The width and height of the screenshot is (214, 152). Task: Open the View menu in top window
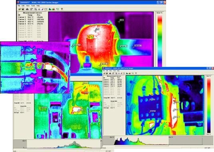pos(28,6)
